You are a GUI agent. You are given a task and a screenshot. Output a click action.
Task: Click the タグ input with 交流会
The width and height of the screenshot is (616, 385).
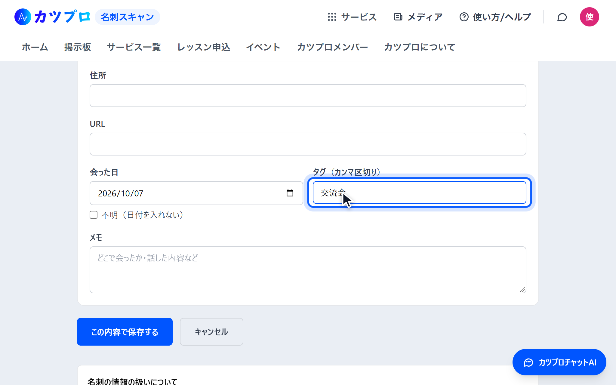coord(420,192)
